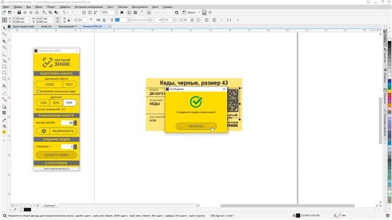
Task: Select the Eyedropper tool in the toolbox
Action: coord(4,120)
